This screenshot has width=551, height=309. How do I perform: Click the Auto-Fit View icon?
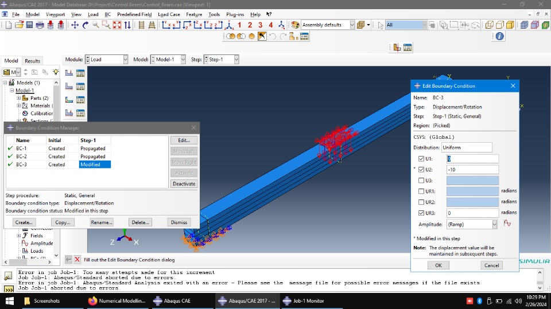[x=117, y=25]
